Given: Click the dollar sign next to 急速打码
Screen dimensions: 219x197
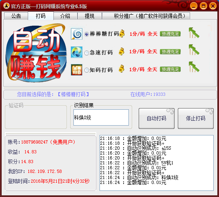Looking at the screenshot, I should (122, 51).
